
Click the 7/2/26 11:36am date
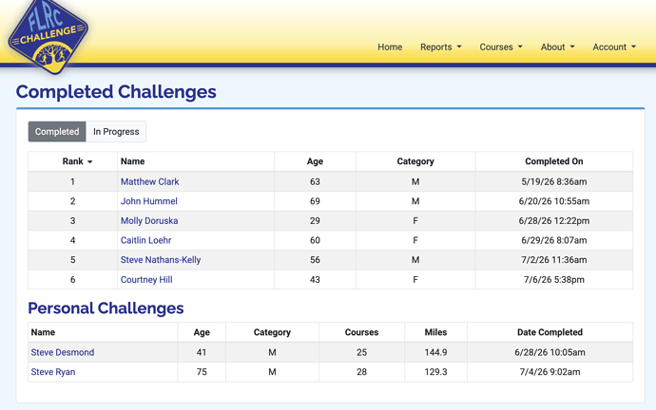pyautogui.click(x=554, y=260)
